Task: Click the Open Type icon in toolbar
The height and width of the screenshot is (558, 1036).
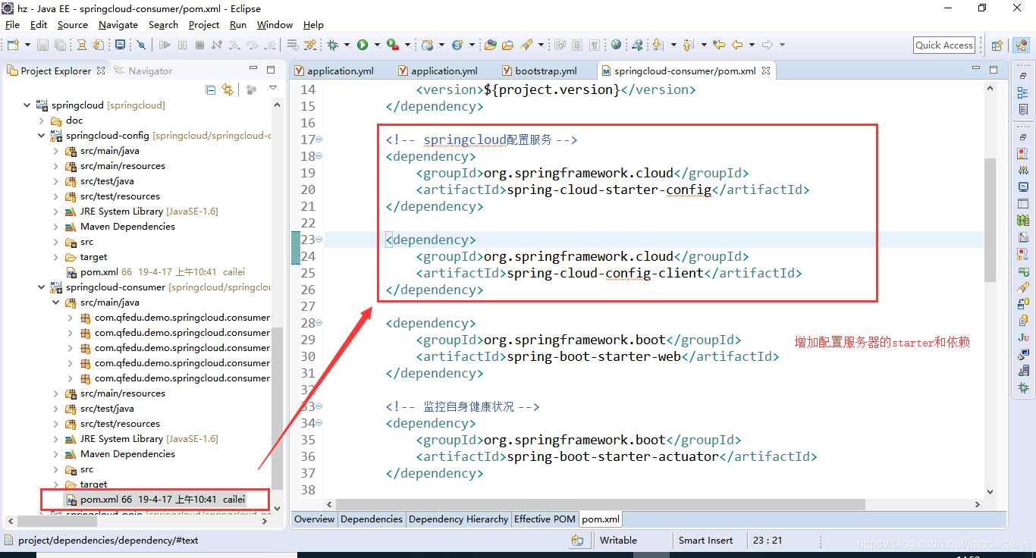Action: [490, 45]
